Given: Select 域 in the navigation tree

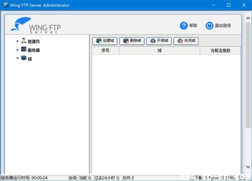Looking at the screenshot, I should pyautogui.click(x=30, y=59).
